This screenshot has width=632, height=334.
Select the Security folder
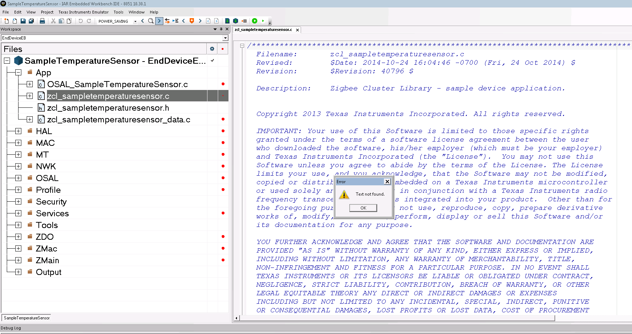coord(51,202)
